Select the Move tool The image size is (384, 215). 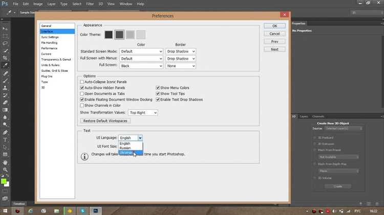click(5, 29)
